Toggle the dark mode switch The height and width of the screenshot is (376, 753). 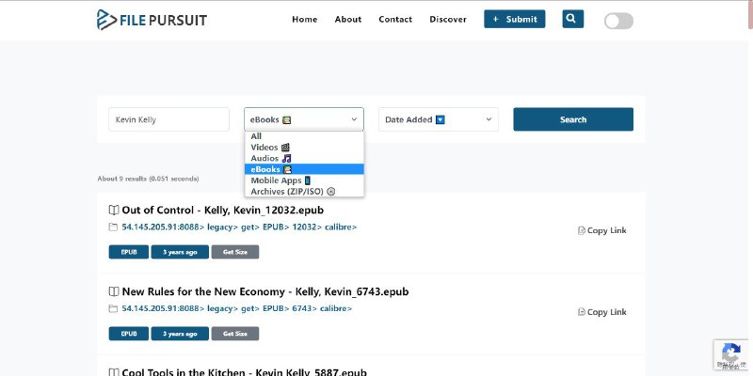point(618,21)
